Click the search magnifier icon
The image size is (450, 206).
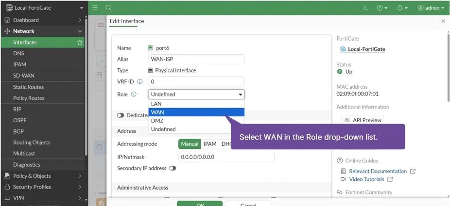tap(108, 8)
